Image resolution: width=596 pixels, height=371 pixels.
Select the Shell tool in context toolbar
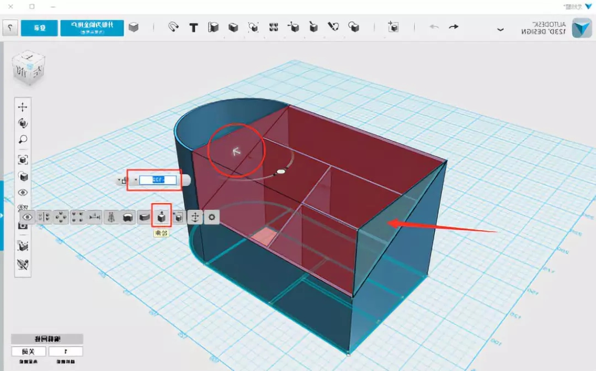tap(127, 217)
